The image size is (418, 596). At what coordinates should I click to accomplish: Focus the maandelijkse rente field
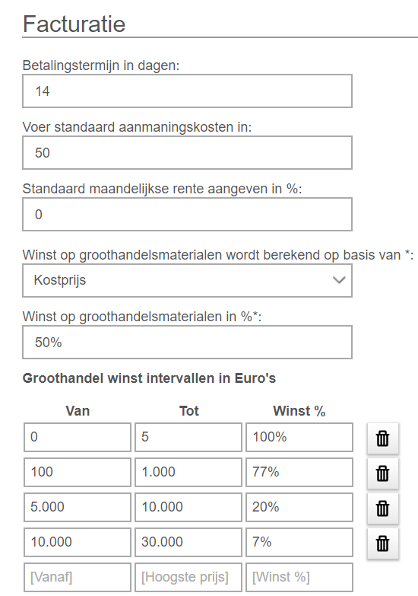tap(187, 215)
